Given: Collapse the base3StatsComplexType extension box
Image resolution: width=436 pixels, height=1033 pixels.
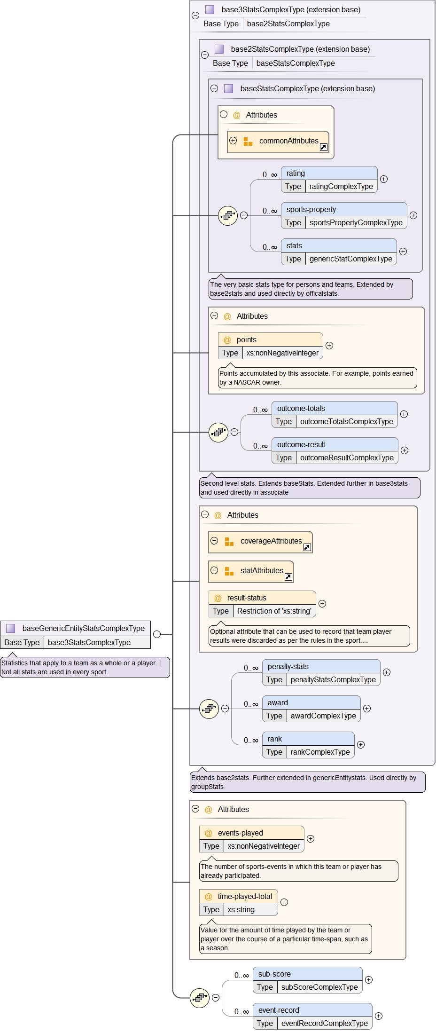Looking at the screenshot, I should [x=195, y=16].
